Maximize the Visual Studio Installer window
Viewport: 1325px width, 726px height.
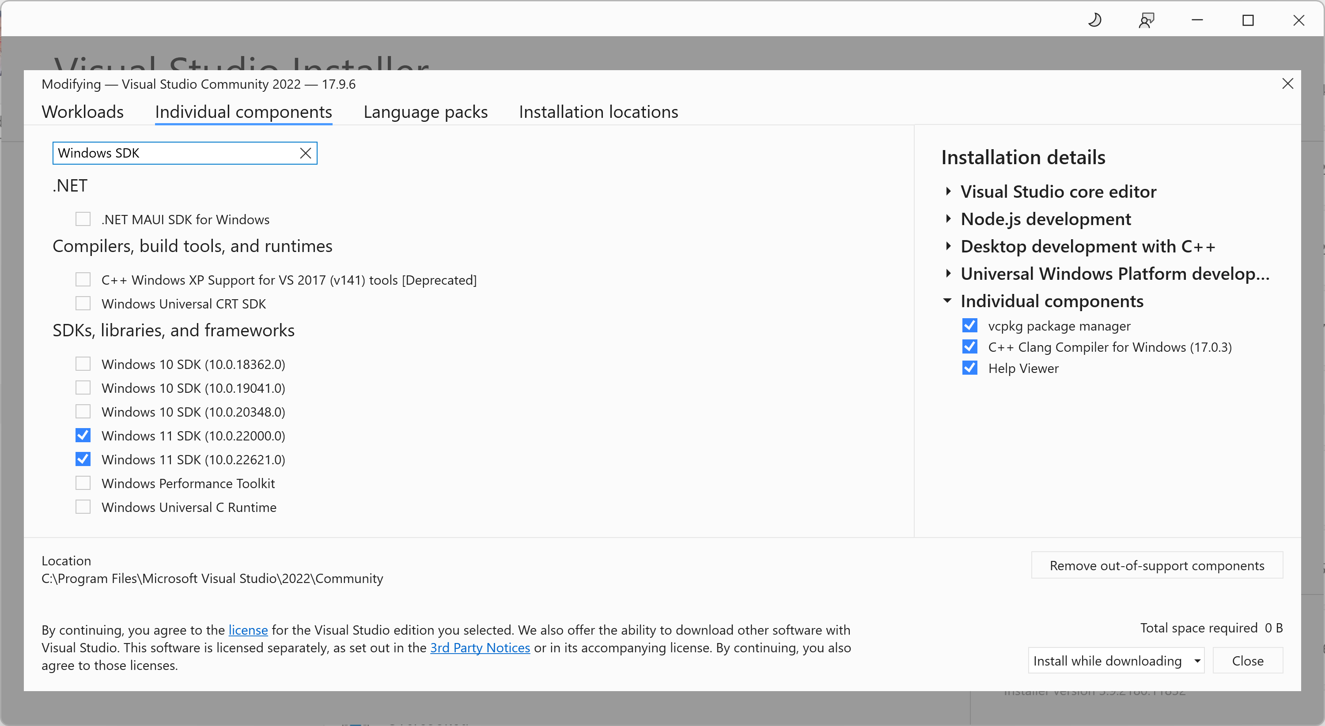coord(1248,20)
